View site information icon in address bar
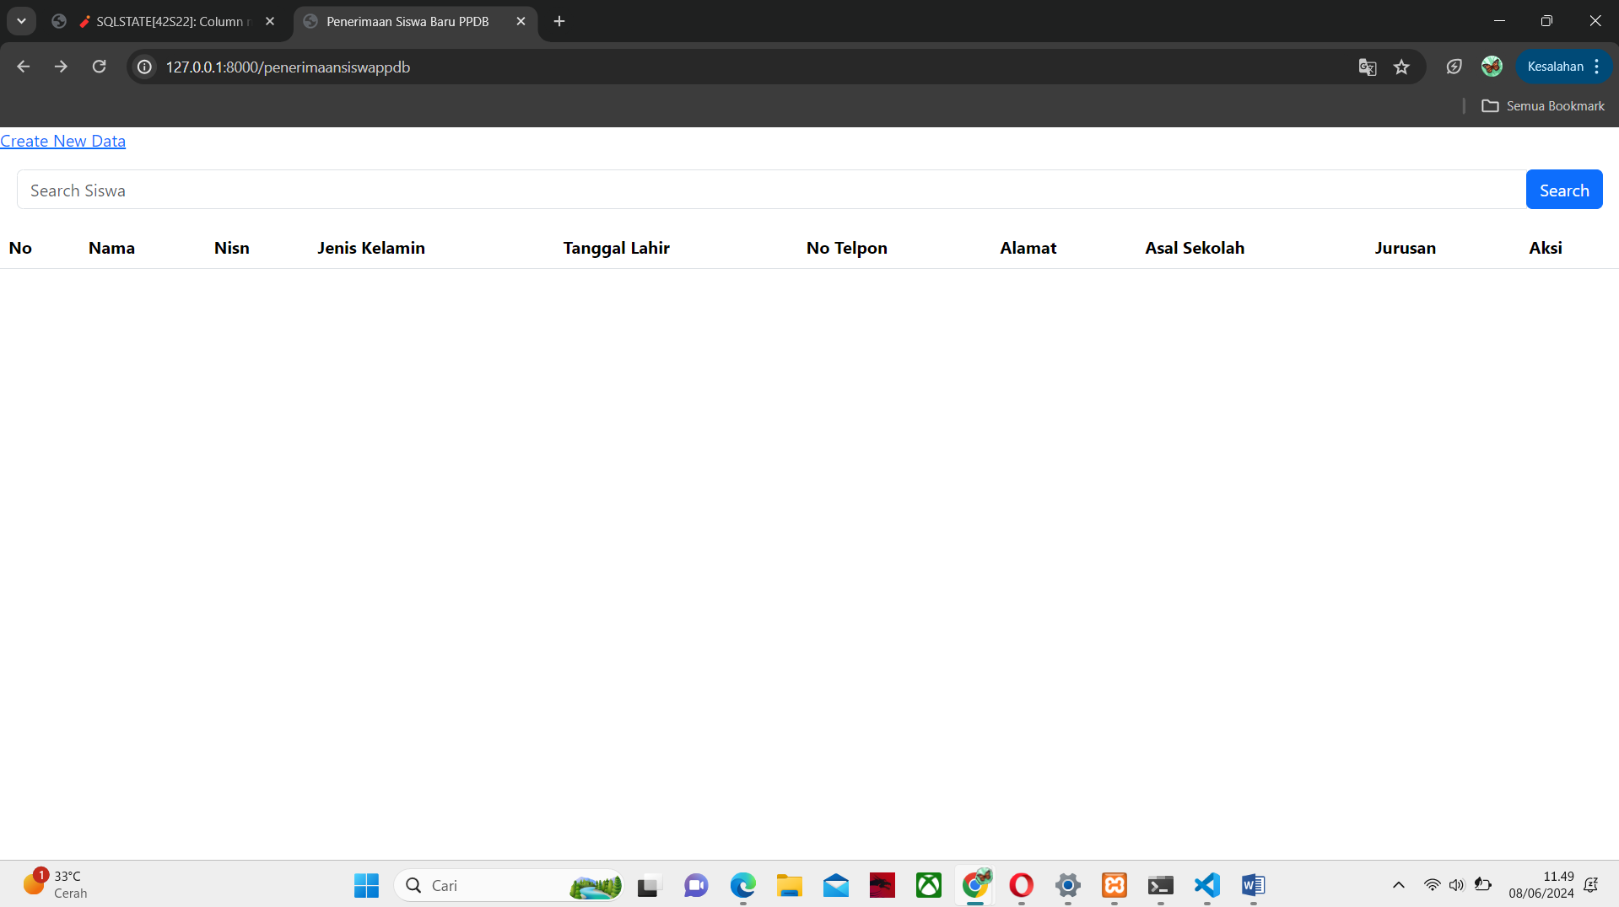Screen dimensions: 1619x907 145,67
